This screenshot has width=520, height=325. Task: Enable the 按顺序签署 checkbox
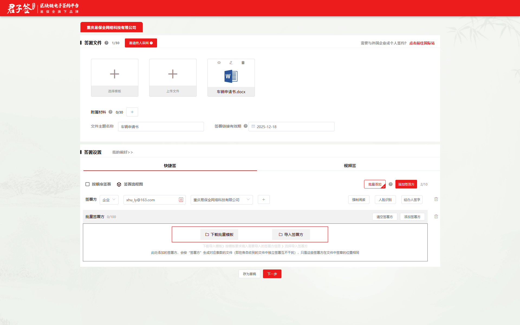click(87, 184)
